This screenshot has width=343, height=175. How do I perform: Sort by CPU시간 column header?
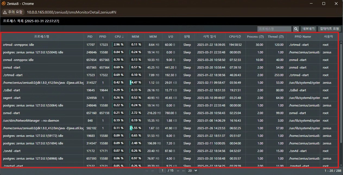pos(235,37)
